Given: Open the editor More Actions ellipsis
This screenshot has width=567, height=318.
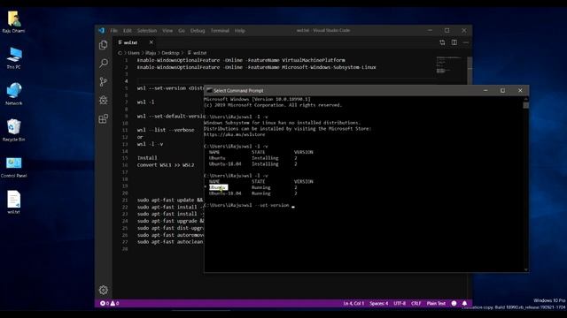Looking at the screenshot, I should [x=466, y=42].
